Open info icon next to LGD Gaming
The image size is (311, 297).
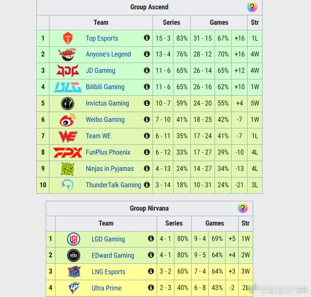(151, 239)
